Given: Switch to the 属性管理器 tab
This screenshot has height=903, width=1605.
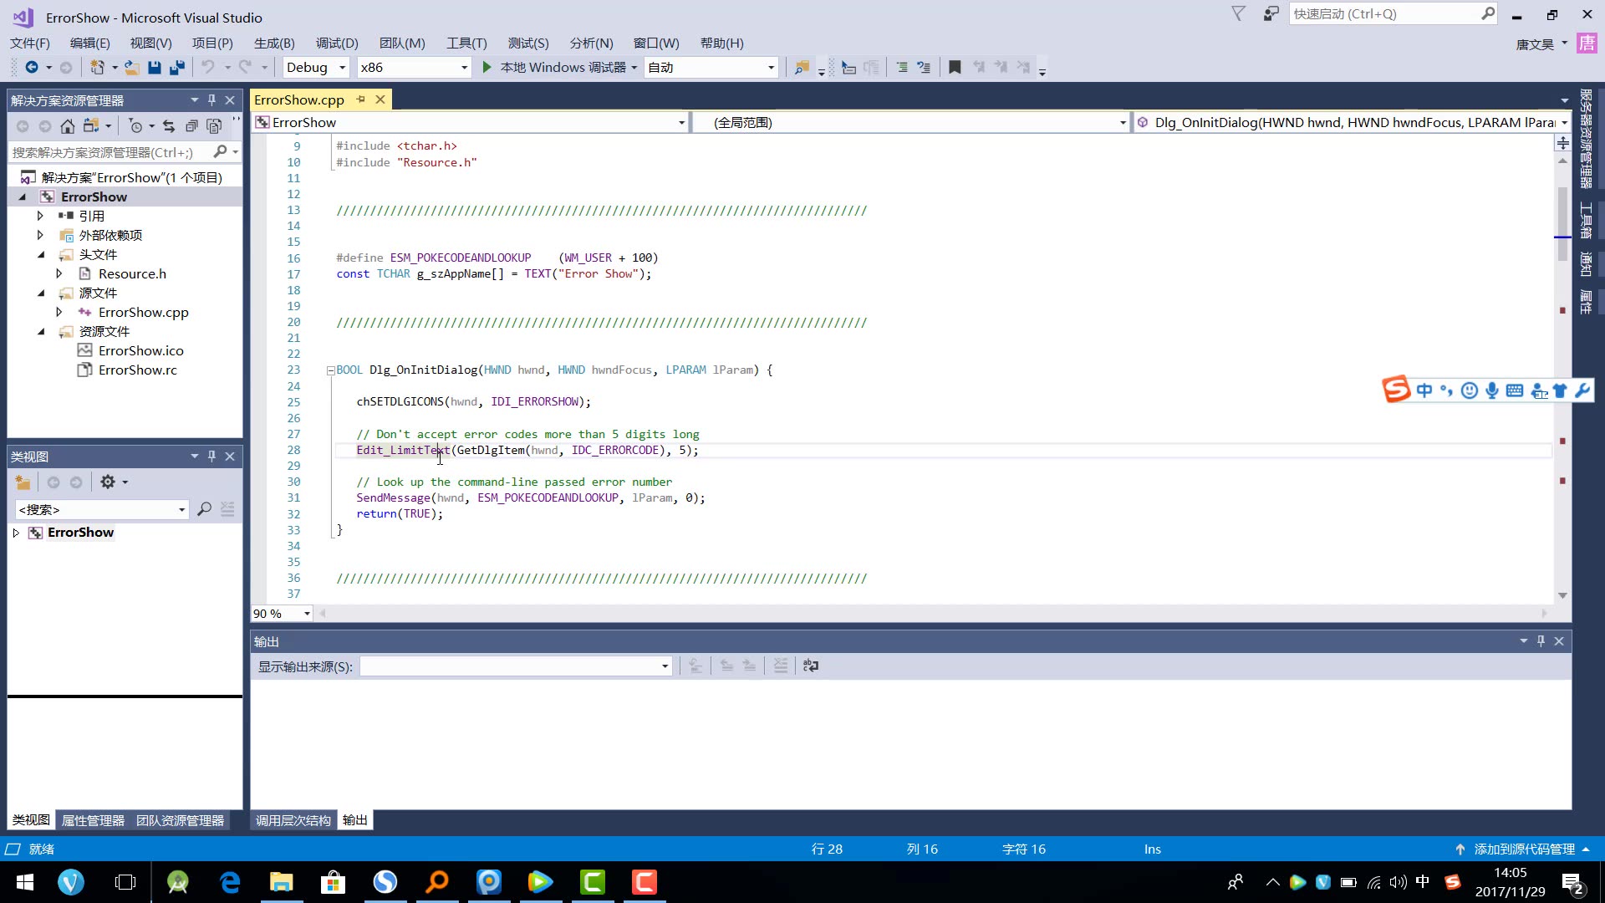Looking at the screenshot, I should 93,821.
